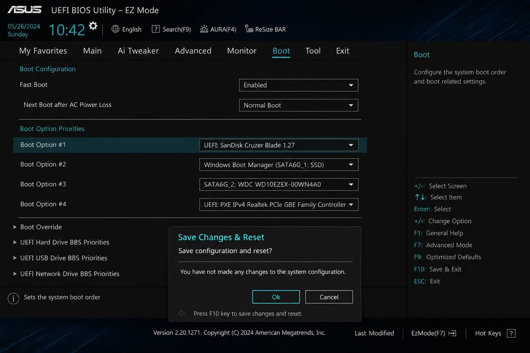
Task: Click the Boot Option #3 label
Action: point(43,184)
